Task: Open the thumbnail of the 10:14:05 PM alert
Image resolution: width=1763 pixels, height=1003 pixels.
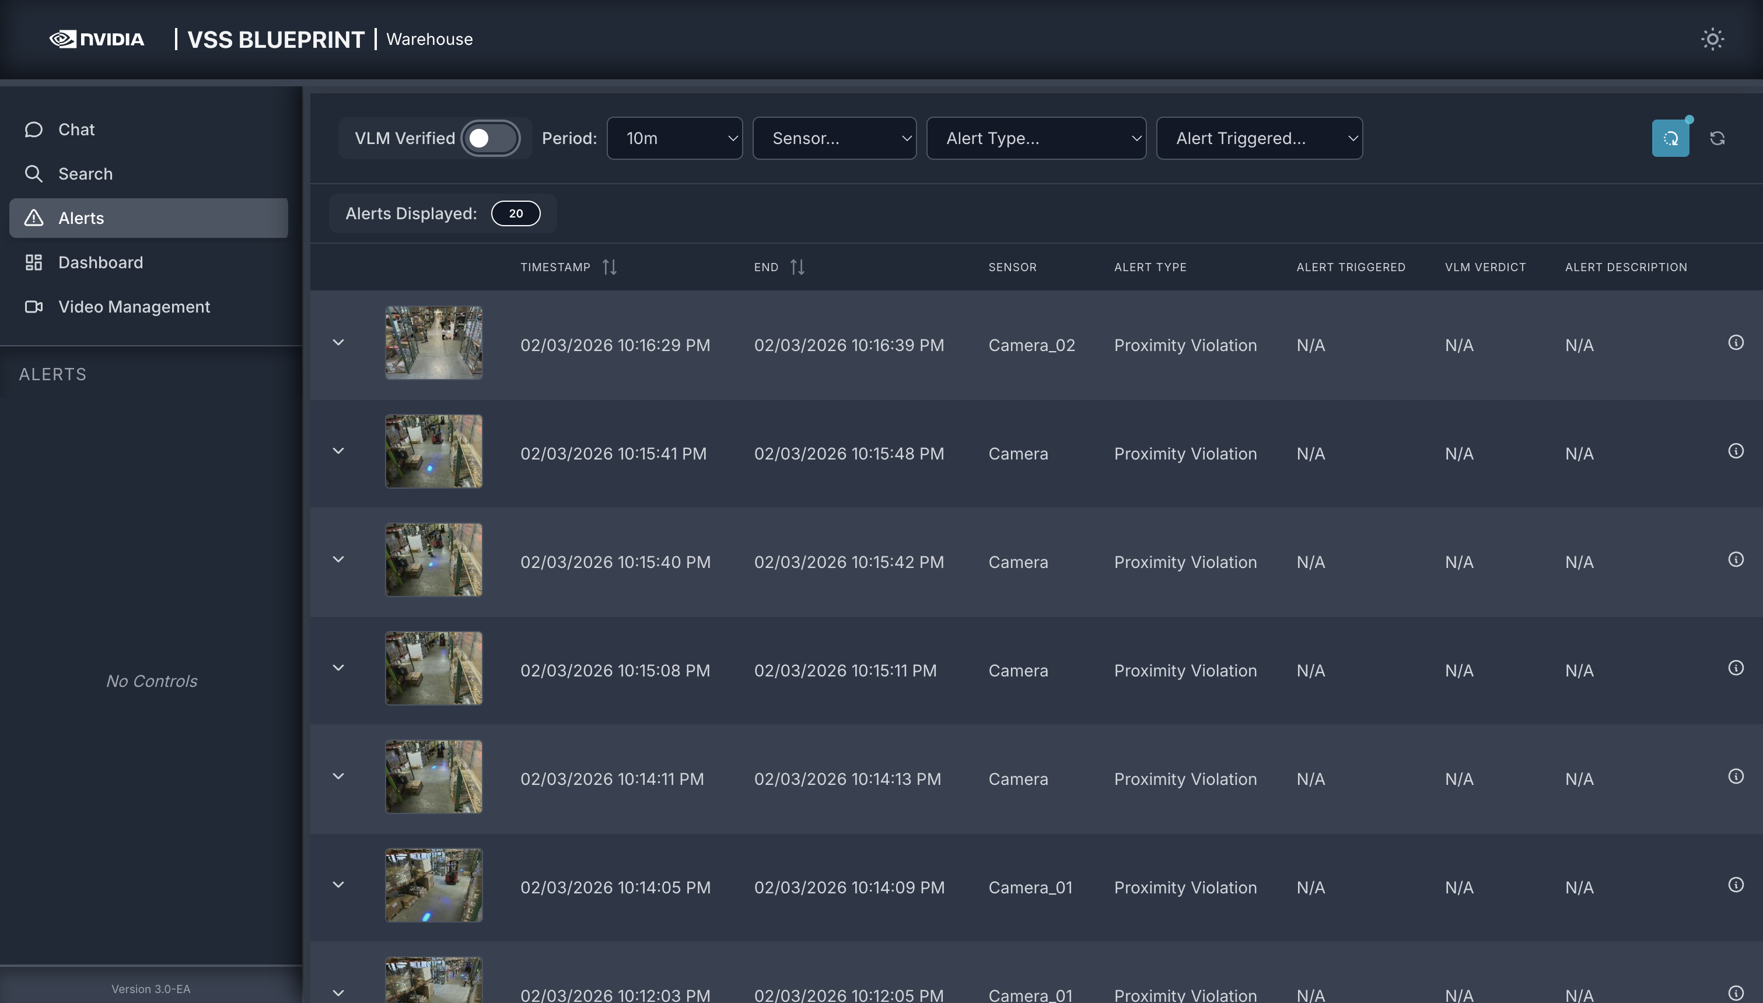Action: tap(433, 885)
